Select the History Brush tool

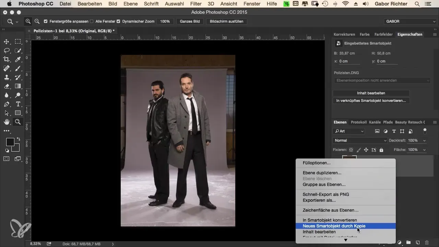point(18,77)
